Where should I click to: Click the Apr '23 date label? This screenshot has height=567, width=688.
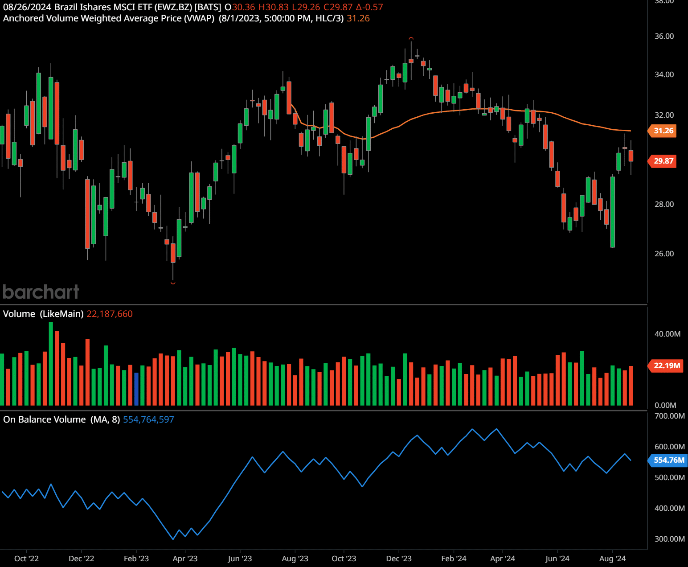point(185,559)
